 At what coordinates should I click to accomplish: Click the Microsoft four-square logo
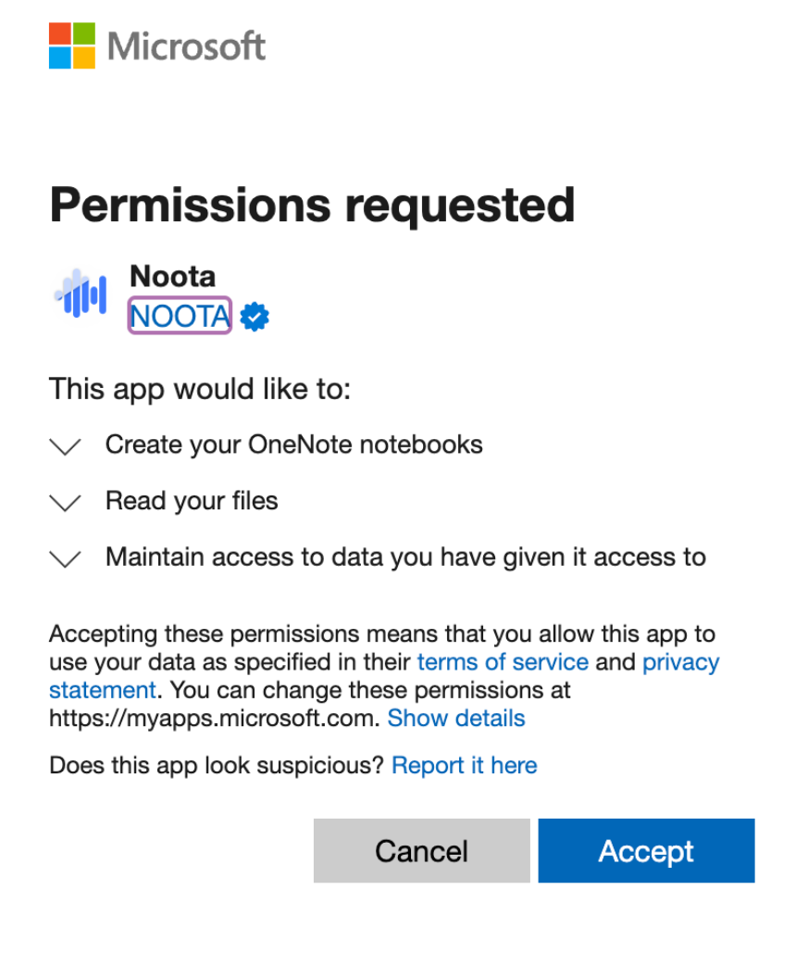[72, 45]
